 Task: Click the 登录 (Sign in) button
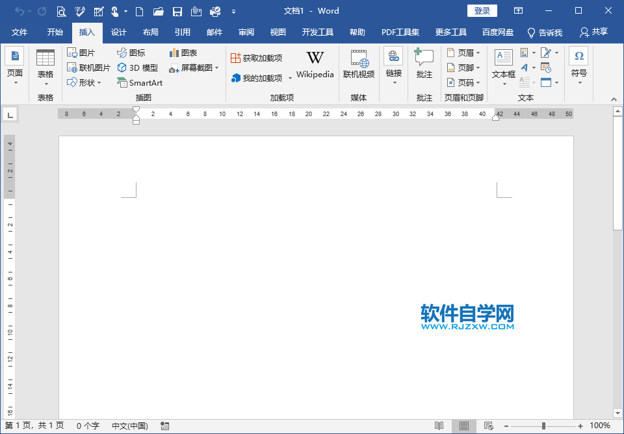[x=482, y=10]
